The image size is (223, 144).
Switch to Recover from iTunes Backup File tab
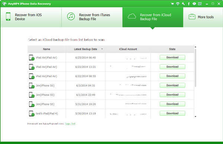[x=92, y=17]
